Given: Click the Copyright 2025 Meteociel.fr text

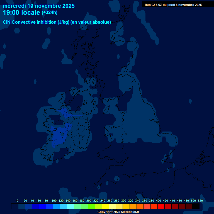Looking at the screenshot, I should click(x=118, y=212).
